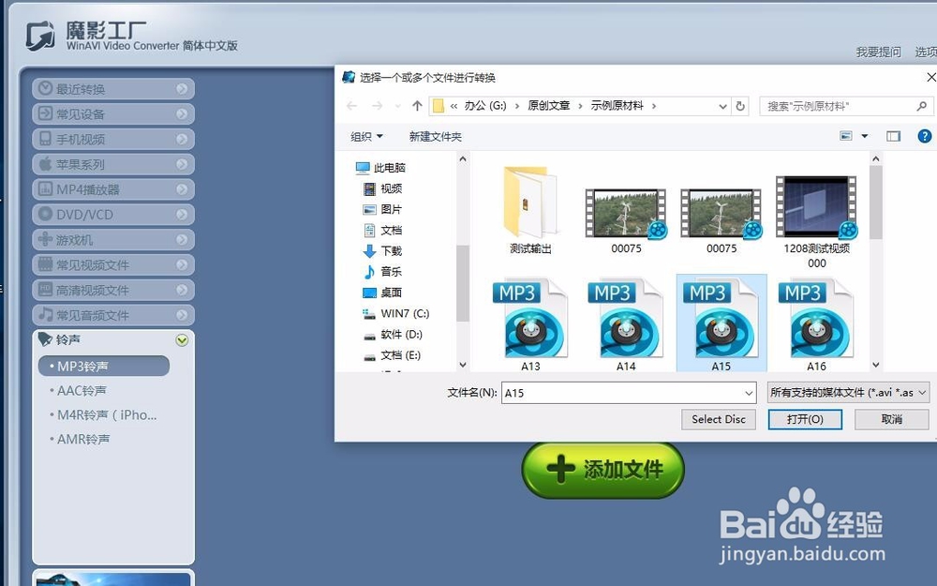Image resolution: width=937 pixels, height=586 pixels.
Task: Go forward in the file dialog
Action: (377, 106)
